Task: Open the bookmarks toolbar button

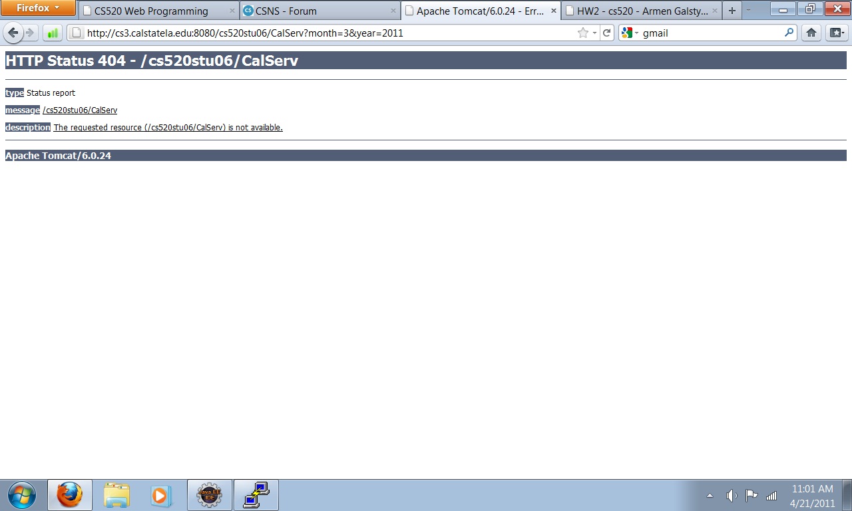Action: point(836,33)
